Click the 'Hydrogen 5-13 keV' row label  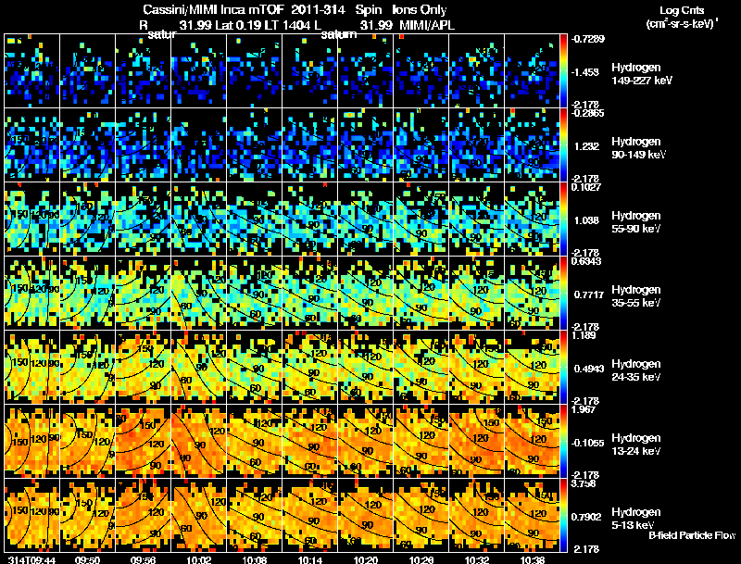[x=636, y=519]
